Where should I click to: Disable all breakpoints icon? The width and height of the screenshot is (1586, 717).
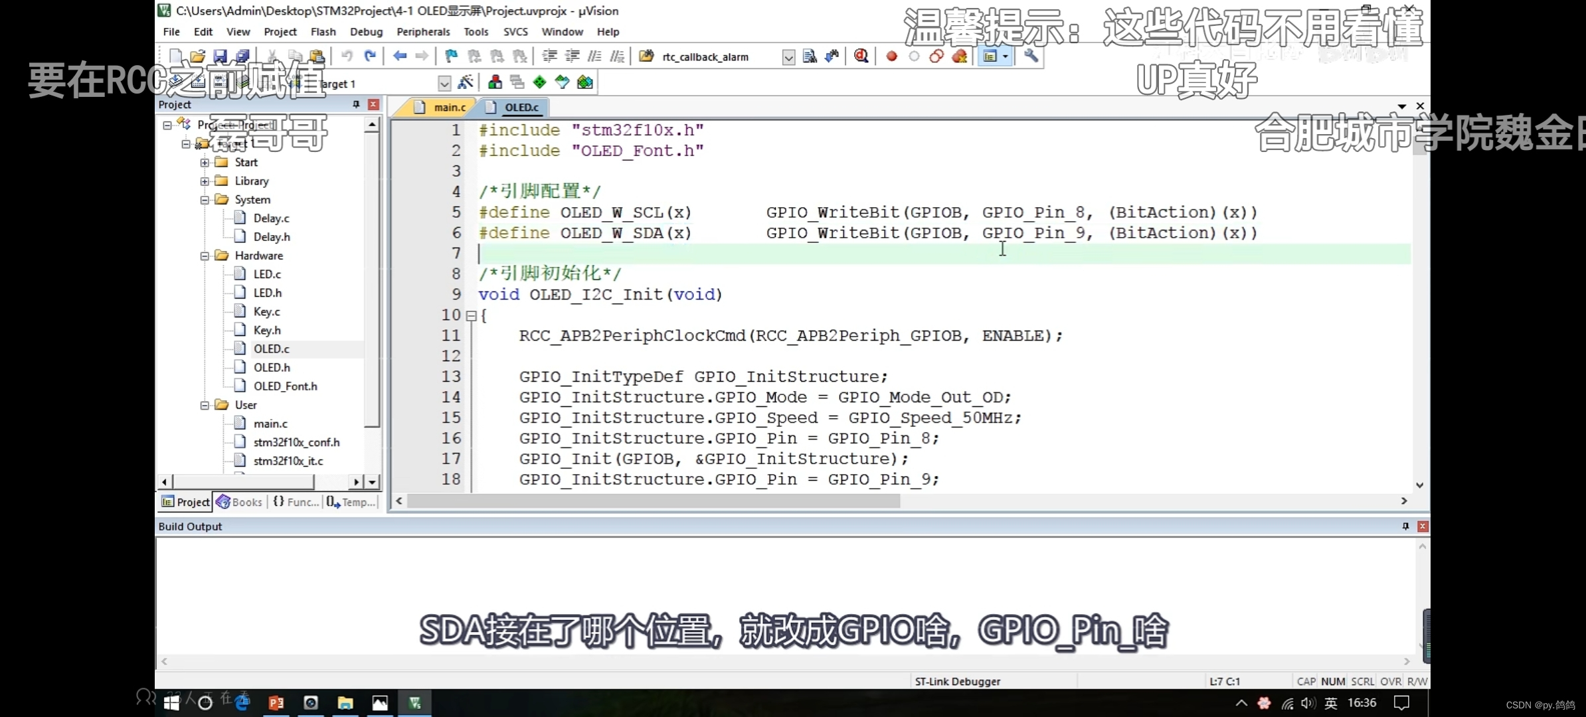pos(936,56)
